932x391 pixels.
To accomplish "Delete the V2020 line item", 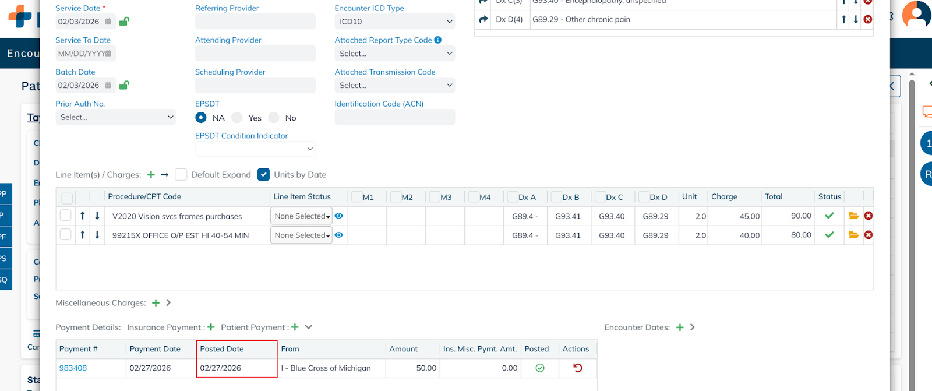I will tap(868, 216).
